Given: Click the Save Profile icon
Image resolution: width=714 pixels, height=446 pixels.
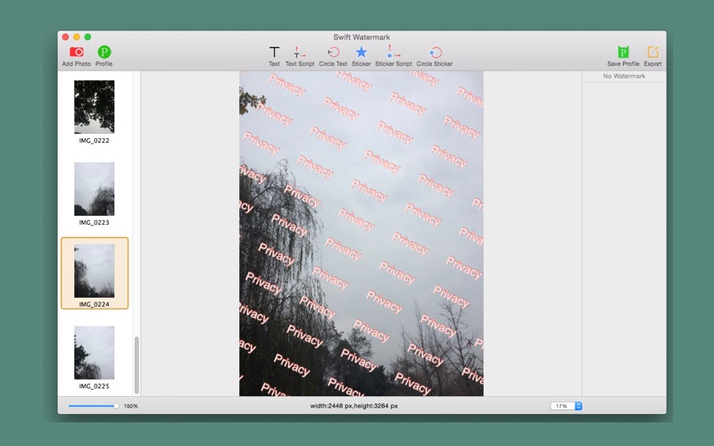Looking at the screenshot, I should tap(623, 52).
